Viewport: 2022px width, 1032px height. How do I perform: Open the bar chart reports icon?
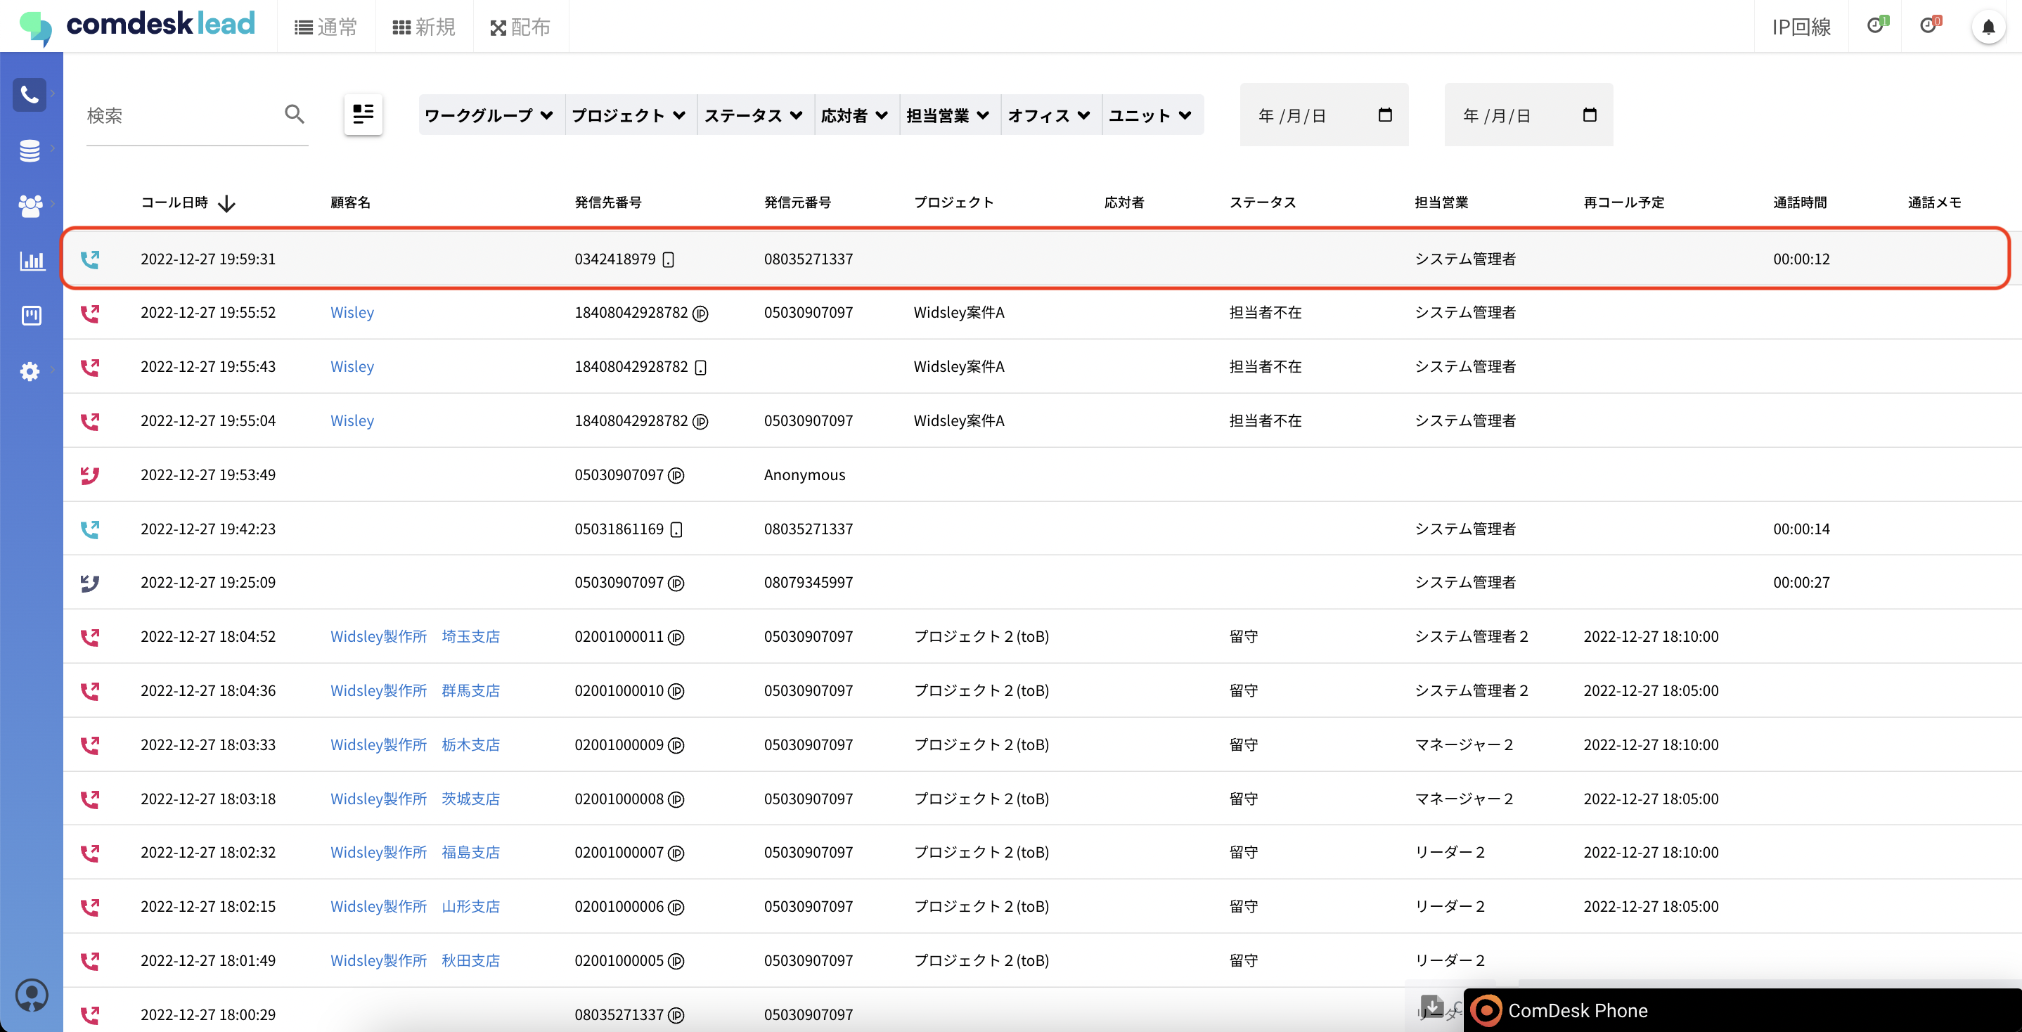(x=32, y=261)
